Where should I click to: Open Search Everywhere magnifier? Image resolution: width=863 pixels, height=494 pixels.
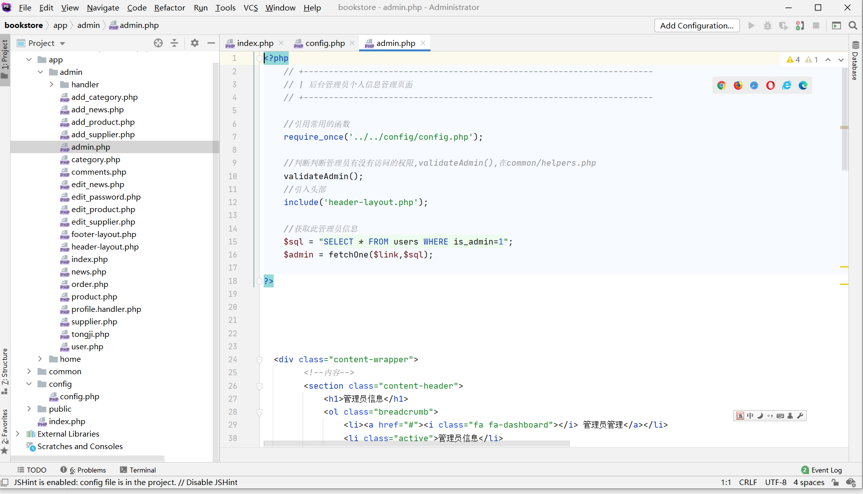[853, 25]
